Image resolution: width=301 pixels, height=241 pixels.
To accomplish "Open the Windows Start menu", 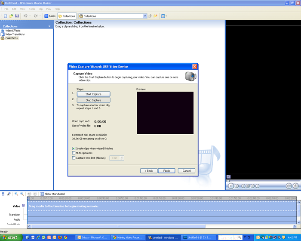I will click(11, 238).
